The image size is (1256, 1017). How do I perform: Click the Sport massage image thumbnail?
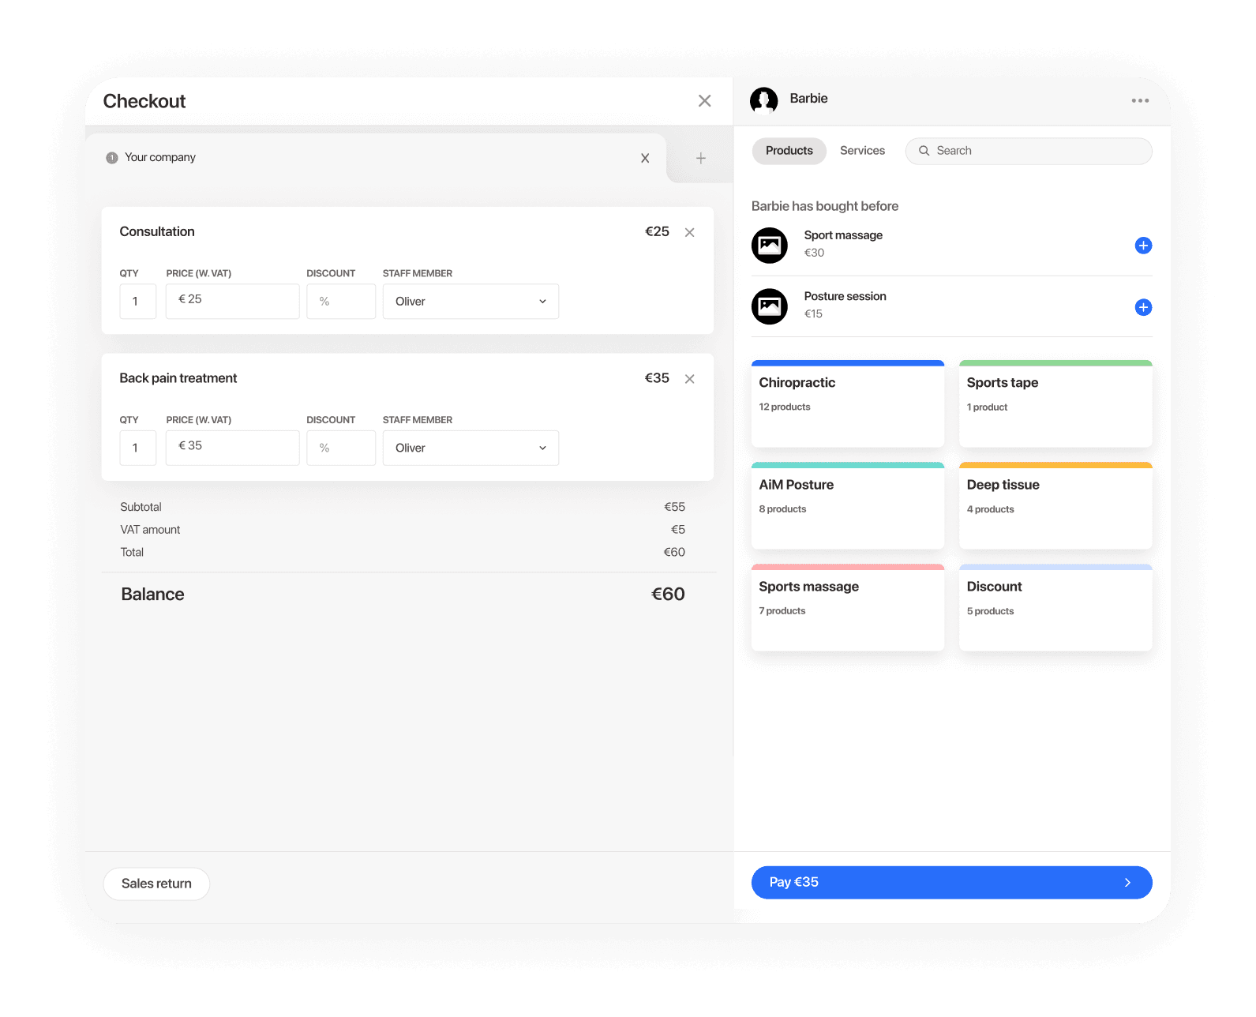[x=769, y=245]
